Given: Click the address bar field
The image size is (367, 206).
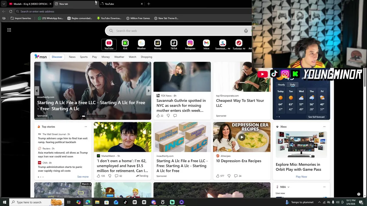Looking at the screenshot, I should [x=133, y=11].
